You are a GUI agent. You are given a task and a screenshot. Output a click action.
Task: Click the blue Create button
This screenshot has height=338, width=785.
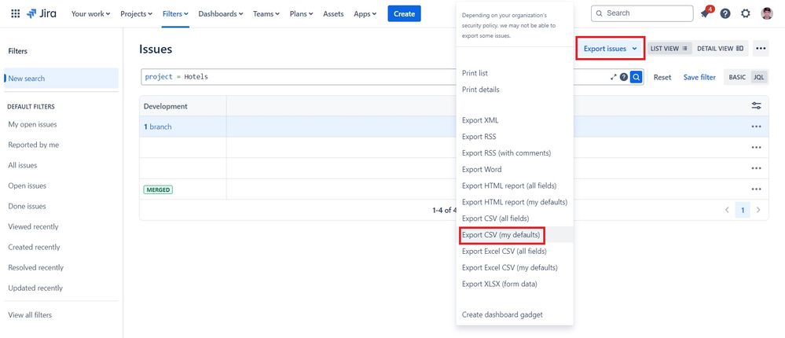pyautogui.click(x=404, y=14)
